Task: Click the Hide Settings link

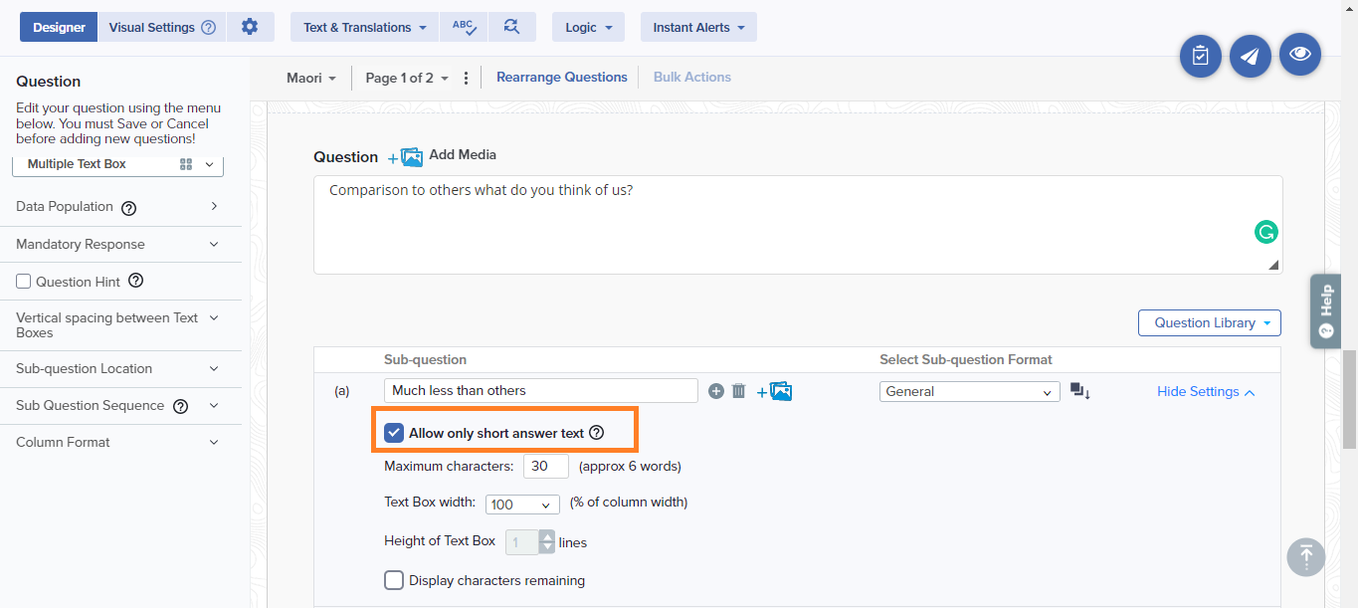Action: 1205,392
